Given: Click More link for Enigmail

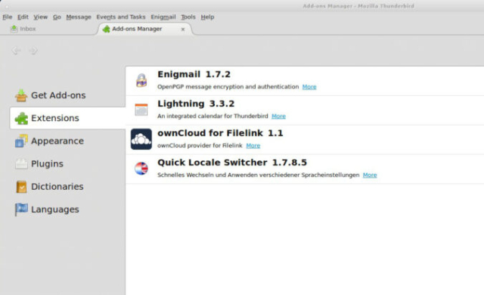Looking at the screenshot, I should point(309,87).
